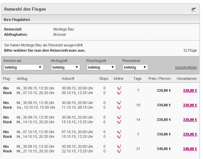Click the Flug column header
Image resolution: width=203 pixels, height=159 pixels.
7,79
